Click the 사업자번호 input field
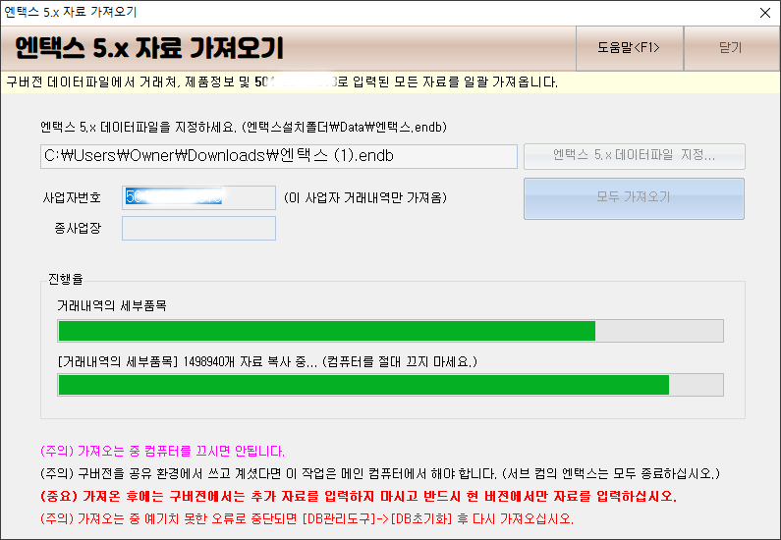Screen dimensions: 781x540 tap(198, 197)
